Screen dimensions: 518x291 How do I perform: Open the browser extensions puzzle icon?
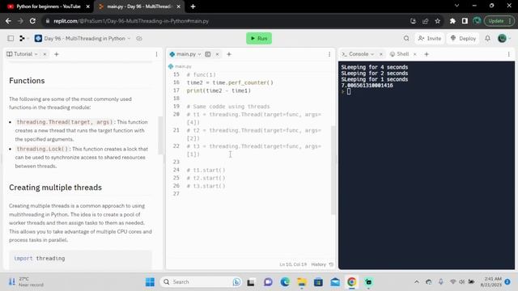(452, 21)
